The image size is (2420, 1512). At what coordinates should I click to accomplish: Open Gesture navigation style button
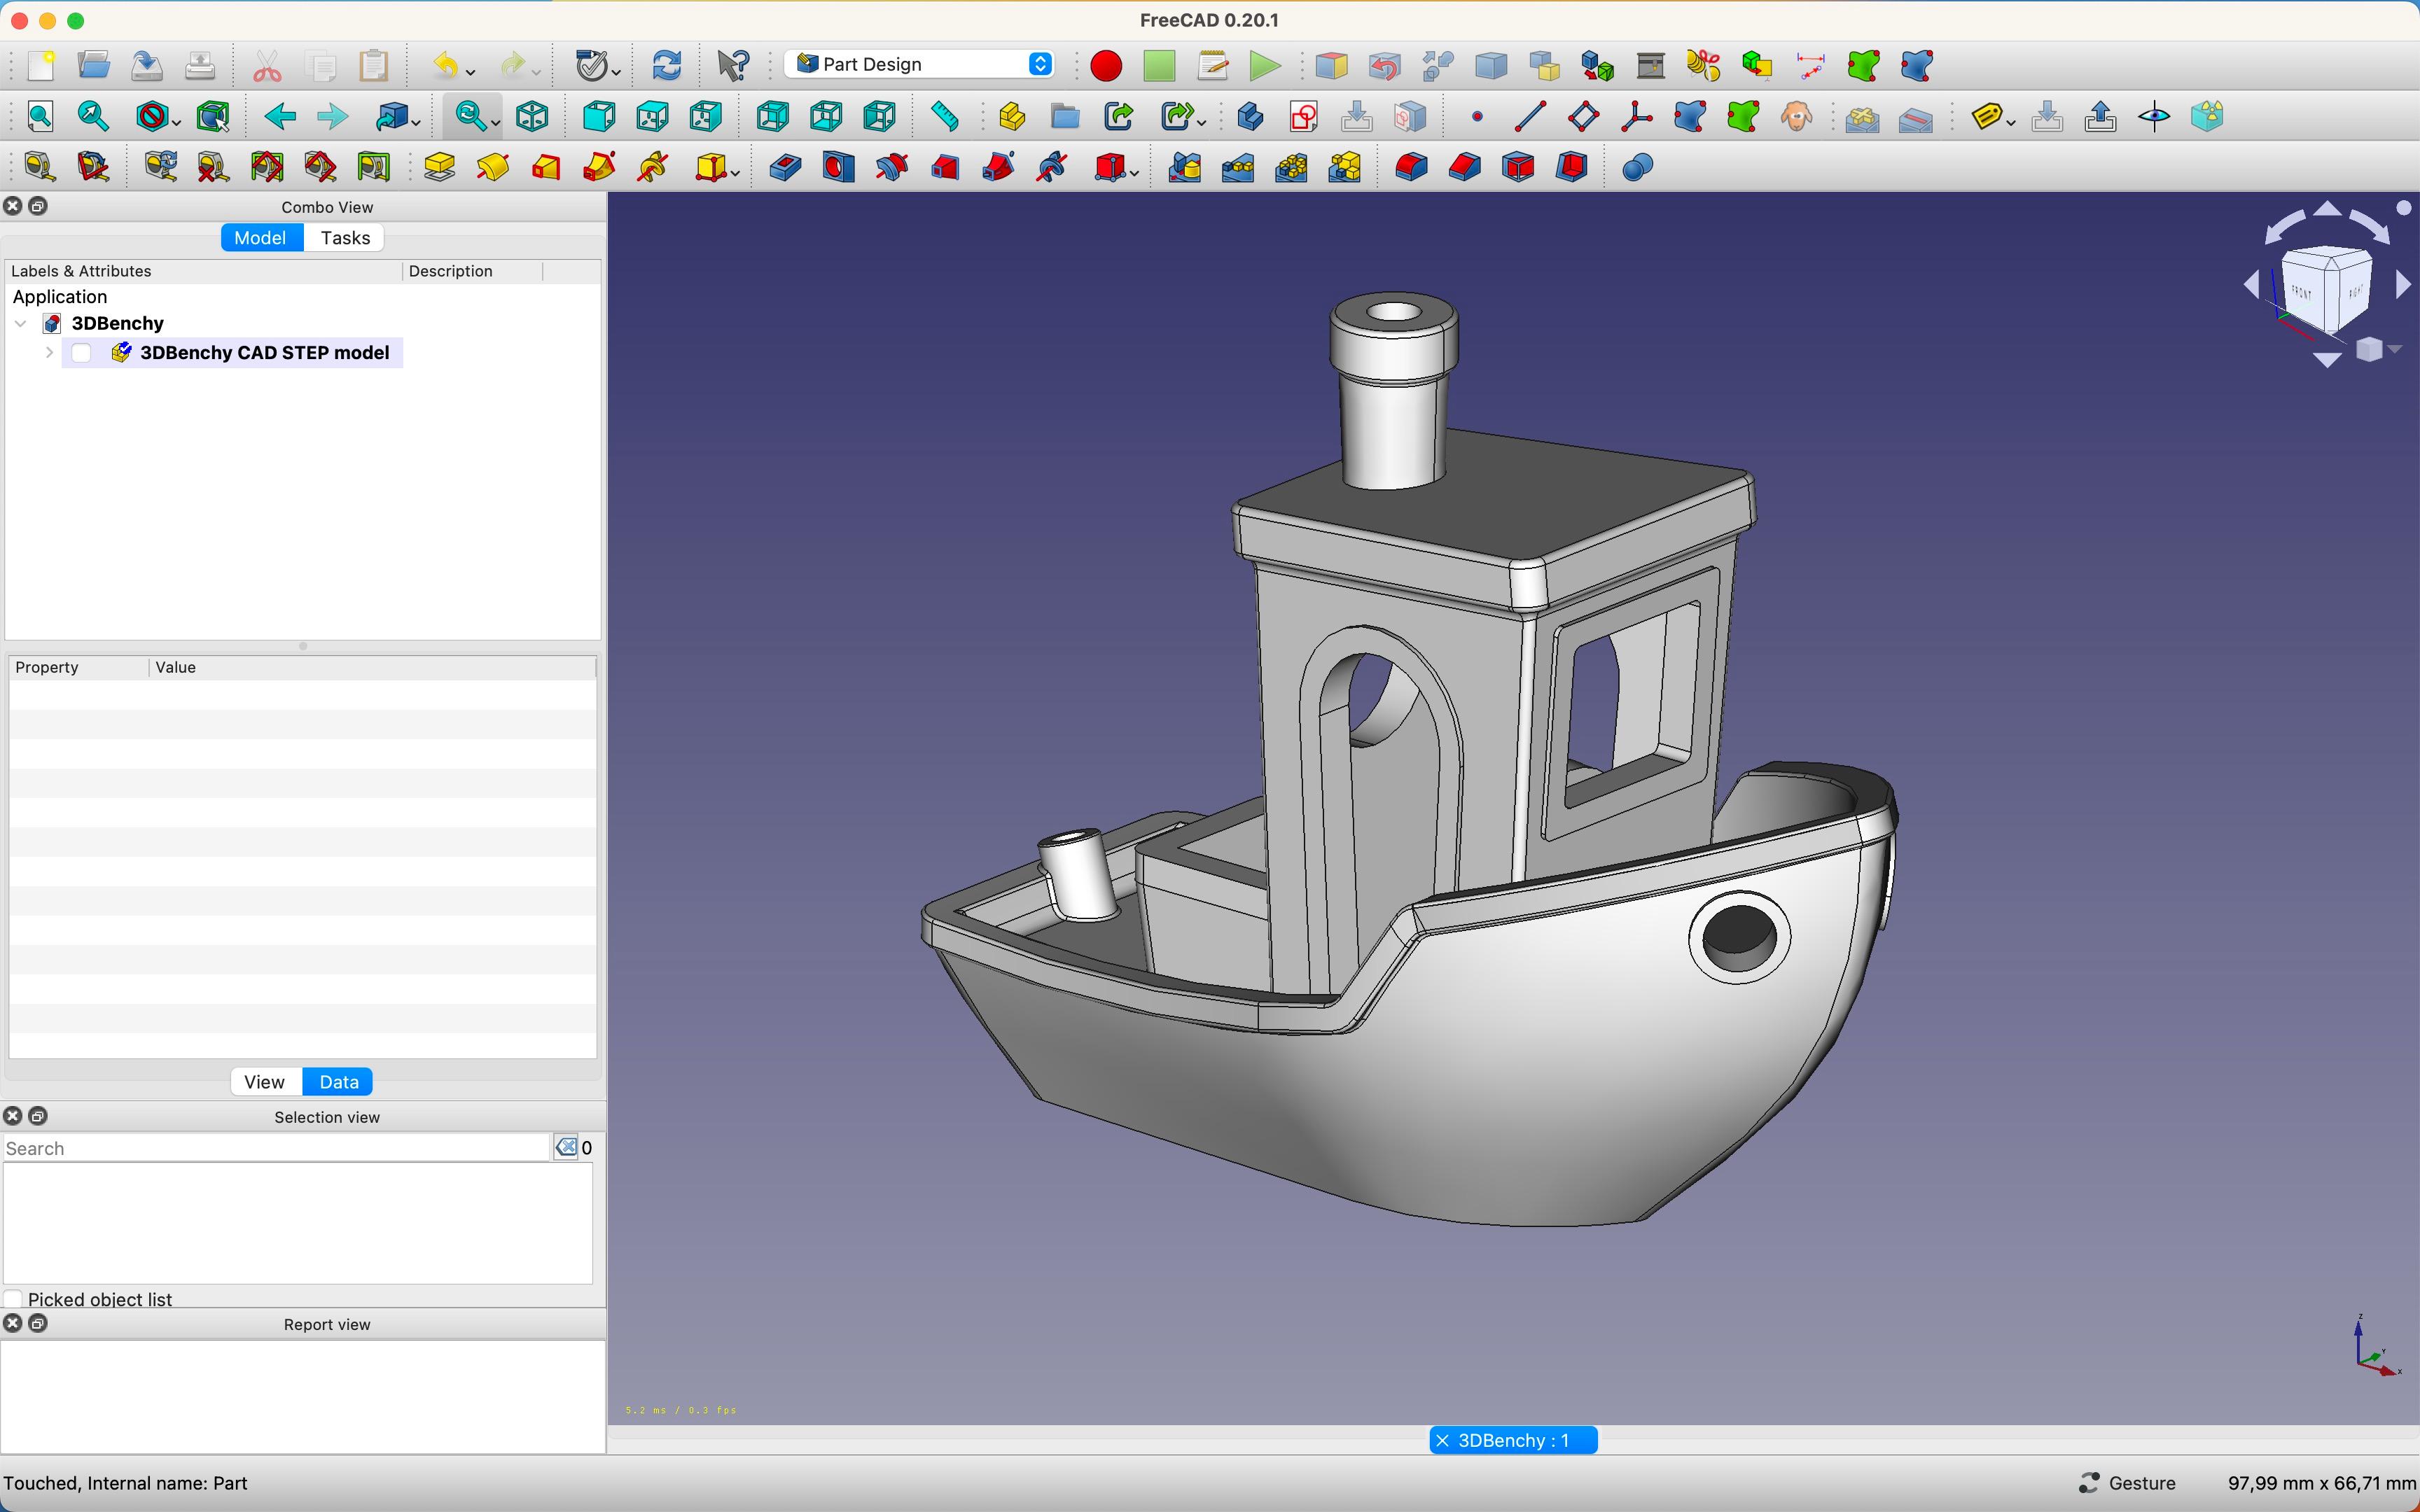2128,1483
